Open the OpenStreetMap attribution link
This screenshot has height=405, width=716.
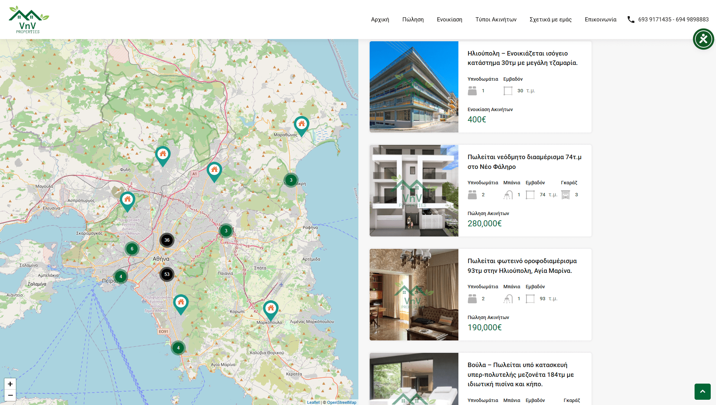(341, 402)
